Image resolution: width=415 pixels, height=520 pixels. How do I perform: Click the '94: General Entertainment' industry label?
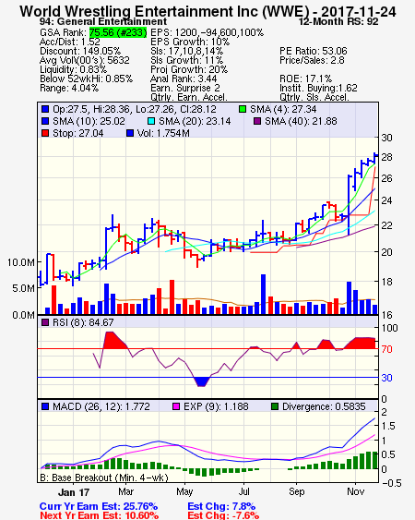pos(103,21)
